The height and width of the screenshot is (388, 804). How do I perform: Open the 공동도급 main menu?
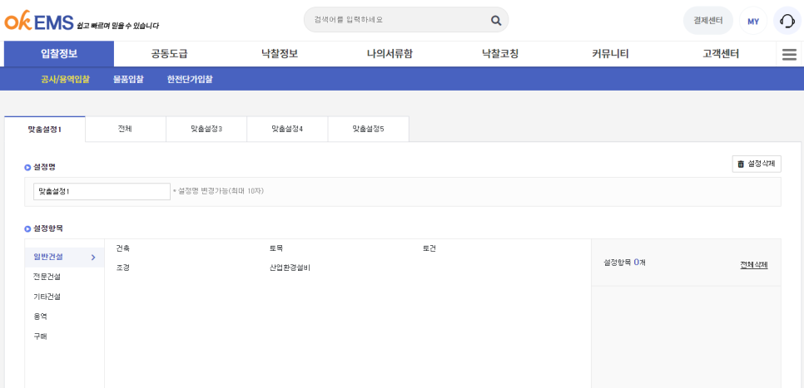[x=169, y=54]
